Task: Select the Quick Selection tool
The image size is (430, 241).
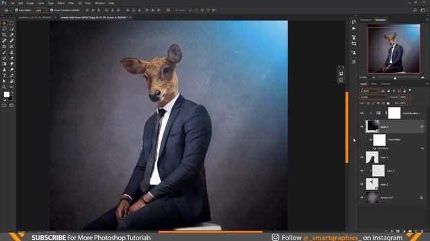Action: [x=11, y=29]
